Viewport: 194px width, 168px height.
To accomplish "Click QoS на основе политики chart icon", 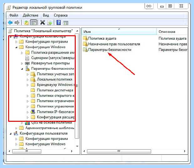I will (27, 123).
